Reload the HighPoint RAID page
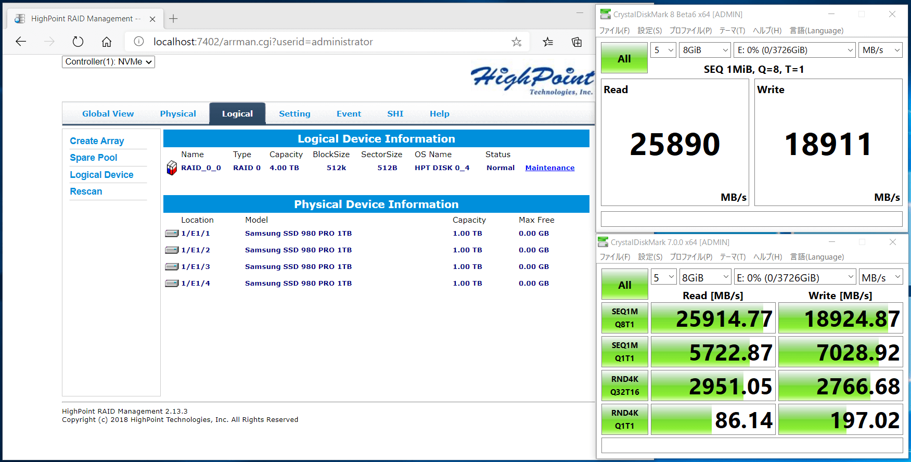This screenshot has width=911, height=462. 78,42
